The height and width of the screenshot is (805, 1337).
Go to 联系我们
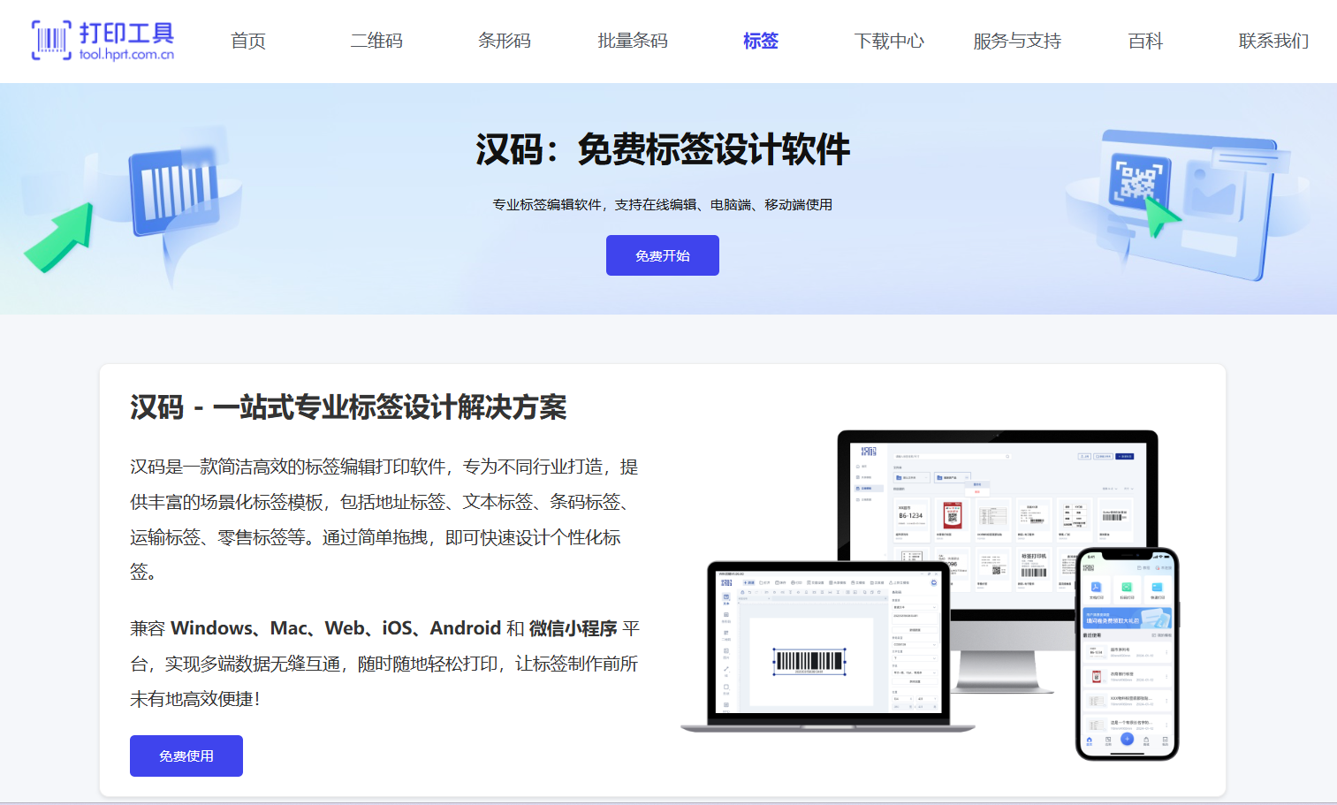pos(1273,41)
